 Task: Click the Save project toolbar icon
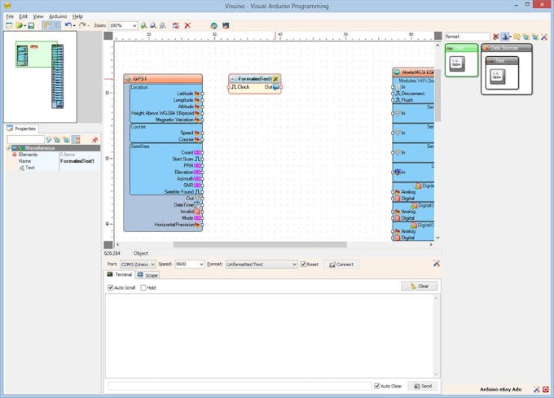[31, 26]
